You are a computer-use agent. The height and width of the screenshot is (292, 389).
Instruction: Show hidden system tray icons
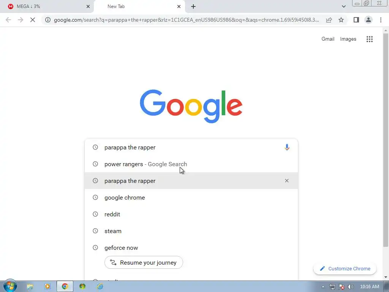coord(323,287)
